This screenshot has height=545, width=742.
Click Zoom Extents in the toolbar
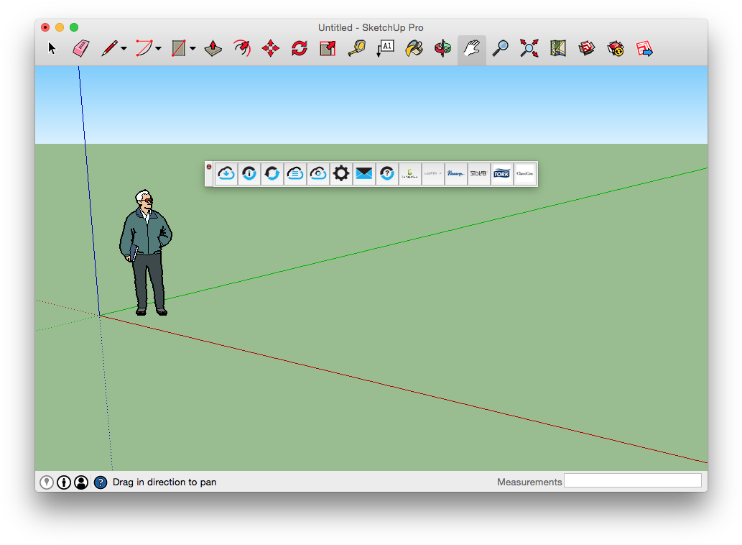[529, 48]
